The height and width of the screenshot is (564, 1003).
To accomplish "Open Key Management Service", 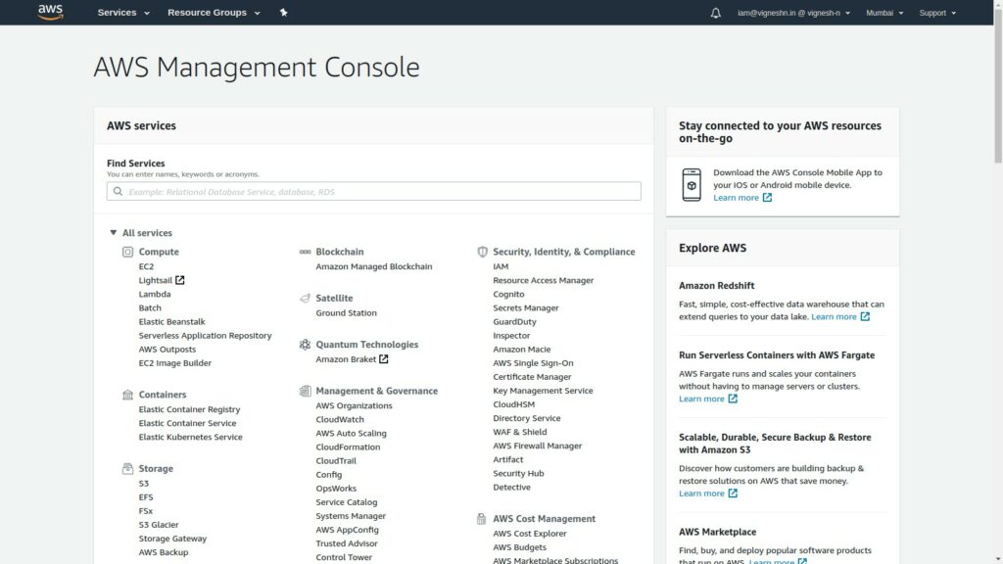I will click(543, 391).
